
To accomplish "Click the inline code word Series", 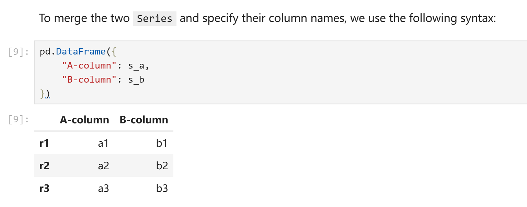I will point(154,19).
